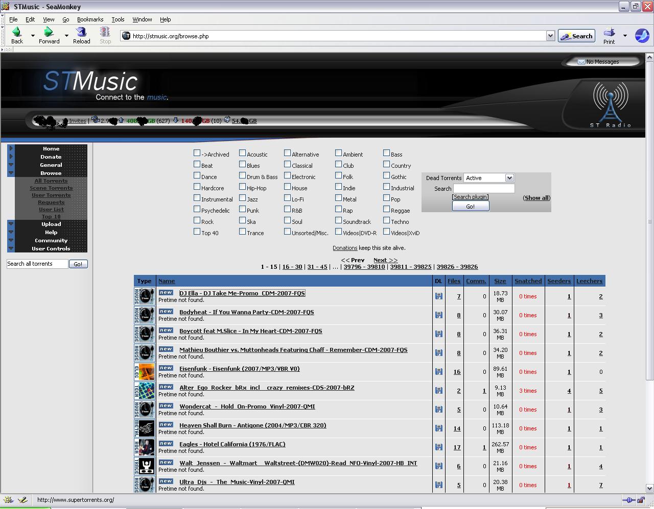Click the Print toolbar icon
Screen dimensions: 654x509
609,33
